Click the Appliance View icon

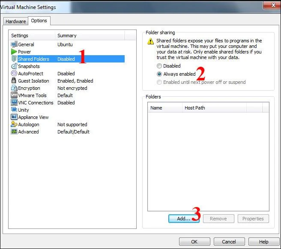coord(14,117)
